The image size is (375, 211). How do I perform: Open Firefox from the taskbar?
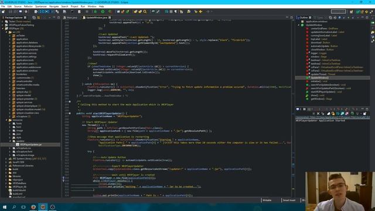tap(33, 207)
